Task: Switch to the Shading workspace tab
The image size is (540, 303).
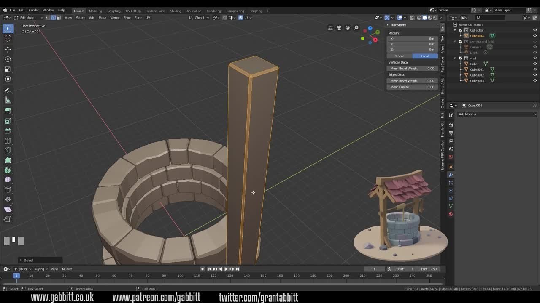Action: pyautogui.click(x=175, y=11)
